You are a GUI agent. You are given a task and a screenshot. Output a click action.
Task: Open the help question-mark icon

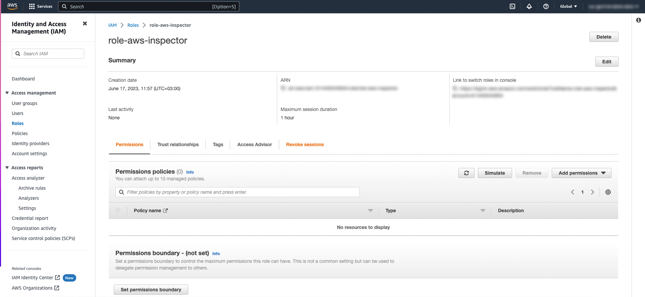(546, 6)
